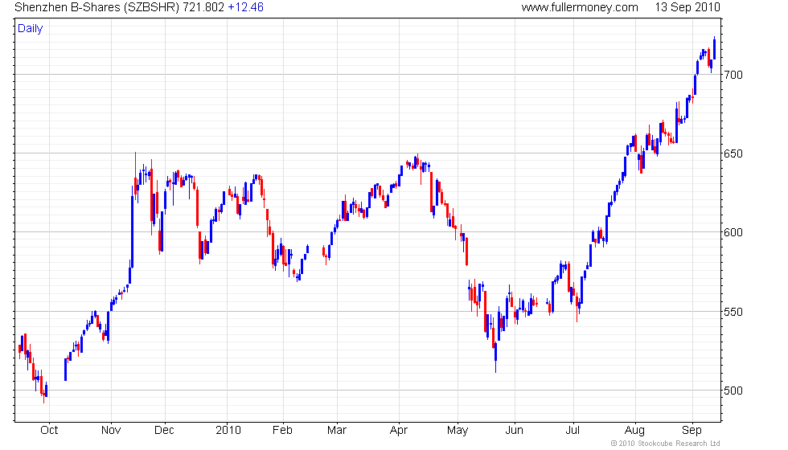Click the daily change value +12.46
Viewport: 788px width, 450px height.
point(246,7)
